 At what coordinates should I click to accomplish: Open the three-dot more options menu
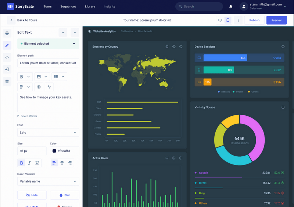click(238, 20)
